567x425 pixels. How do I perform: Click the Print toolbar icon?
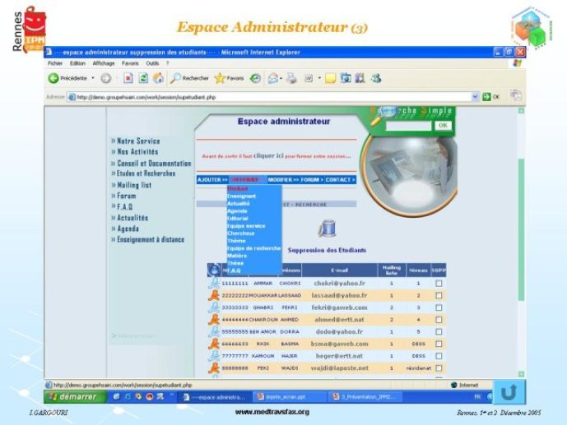[291, 78]
